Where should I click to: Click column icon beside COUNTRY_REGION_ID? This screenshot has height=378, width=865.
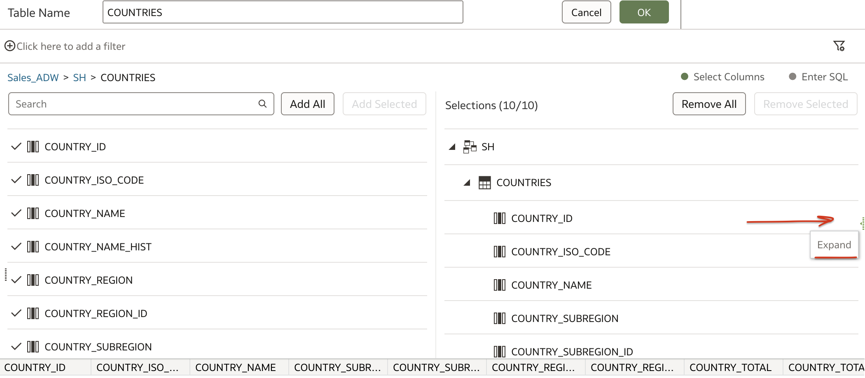[33, 313]
